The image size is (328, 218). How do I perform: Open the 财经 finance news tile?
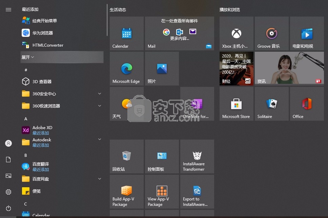pyautogui.click(x=237, y=69)
